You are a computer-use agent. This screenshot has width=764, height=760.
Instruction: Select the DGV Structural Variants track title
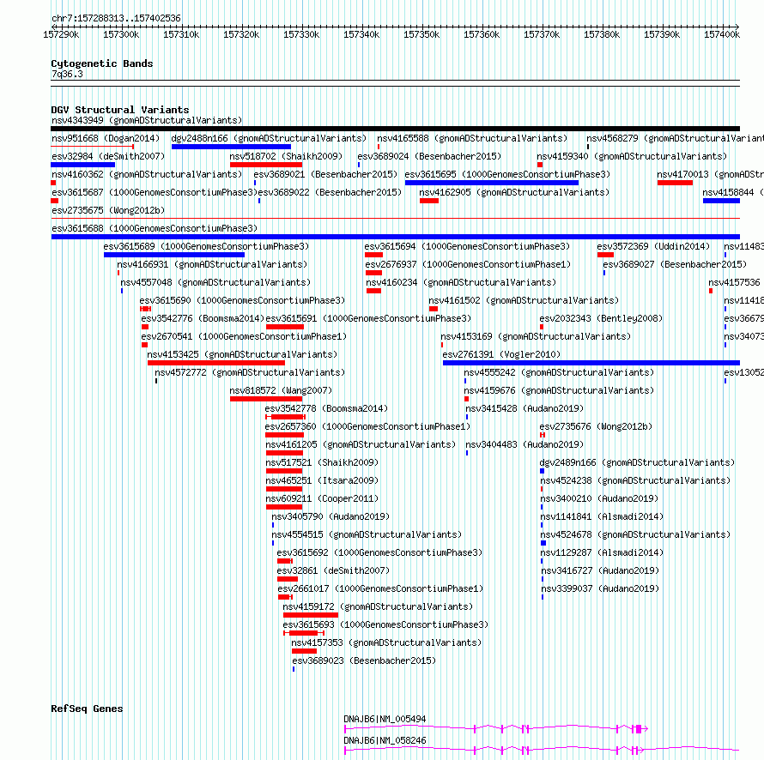[x=120, y=110]
